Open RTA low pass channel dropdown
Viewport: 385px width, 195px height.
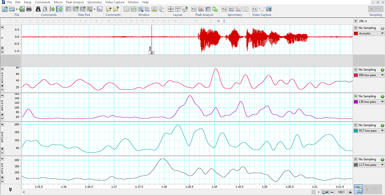point(369,75)
